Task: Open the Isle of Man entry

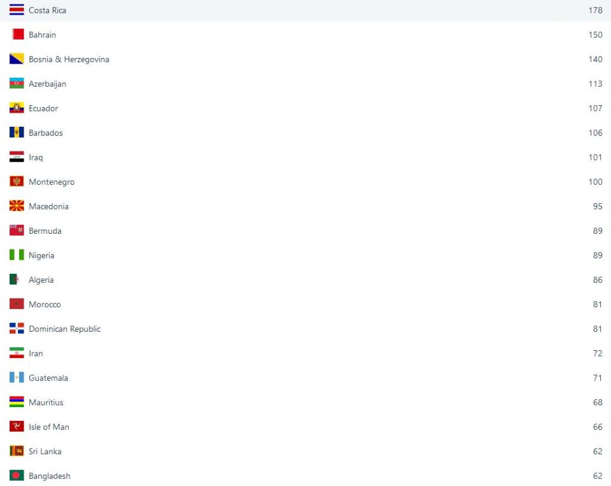Action: click(x=48, y=427)
